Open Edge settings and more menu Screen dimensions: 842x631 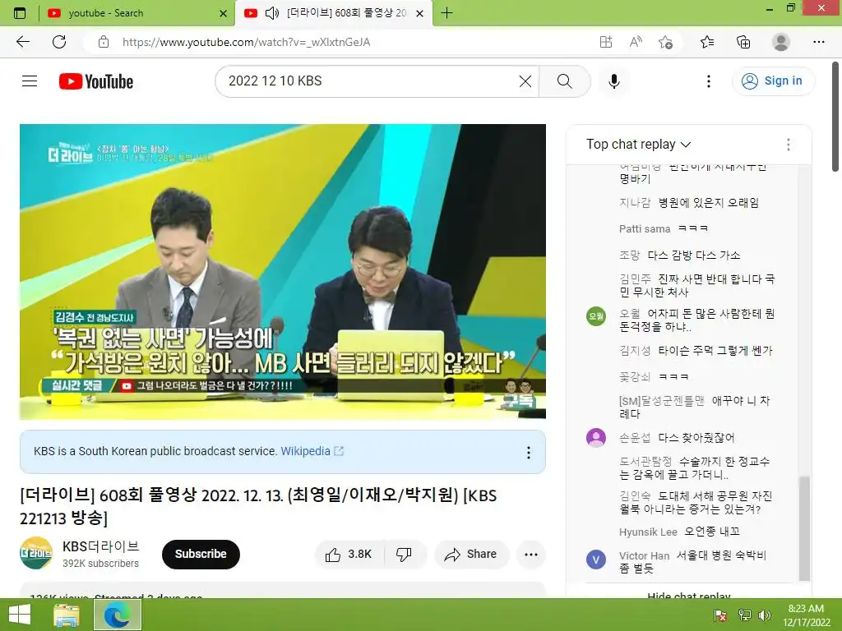pyautogui.click(x=819, y=42)
